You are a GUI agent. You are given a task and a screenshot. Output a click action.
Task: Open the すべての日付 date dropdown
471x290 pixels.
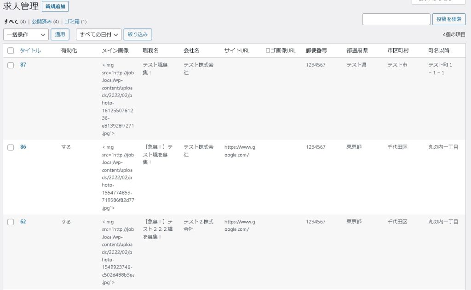[x=98, y=34]
